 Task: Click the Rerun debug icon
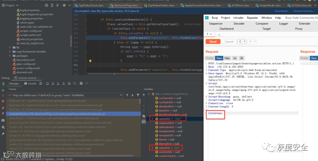[3, 83]
